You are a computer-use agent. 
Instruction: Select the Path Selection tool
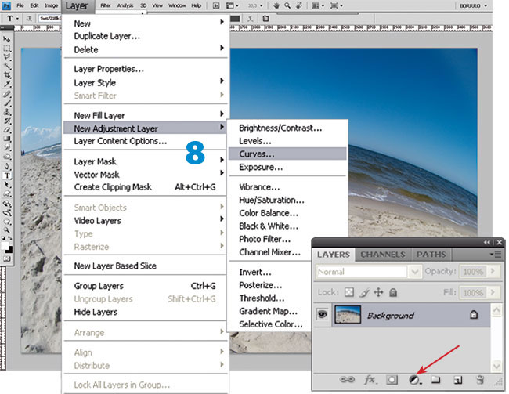6,185
